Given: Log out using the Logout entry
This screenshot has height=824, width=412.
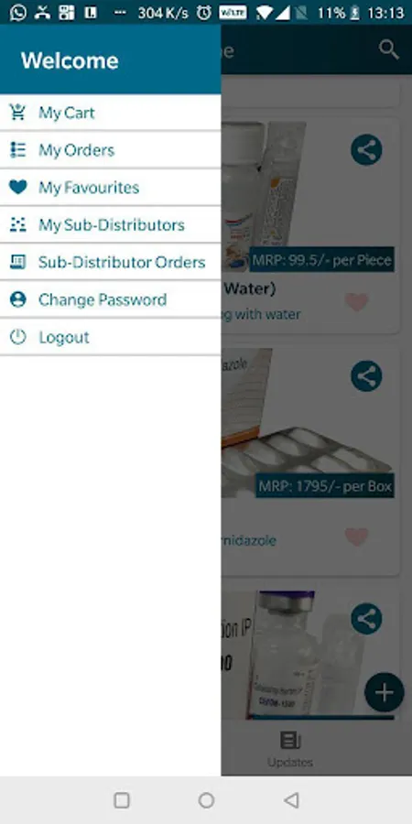Looking at the screenshot, I should [111, 337].
